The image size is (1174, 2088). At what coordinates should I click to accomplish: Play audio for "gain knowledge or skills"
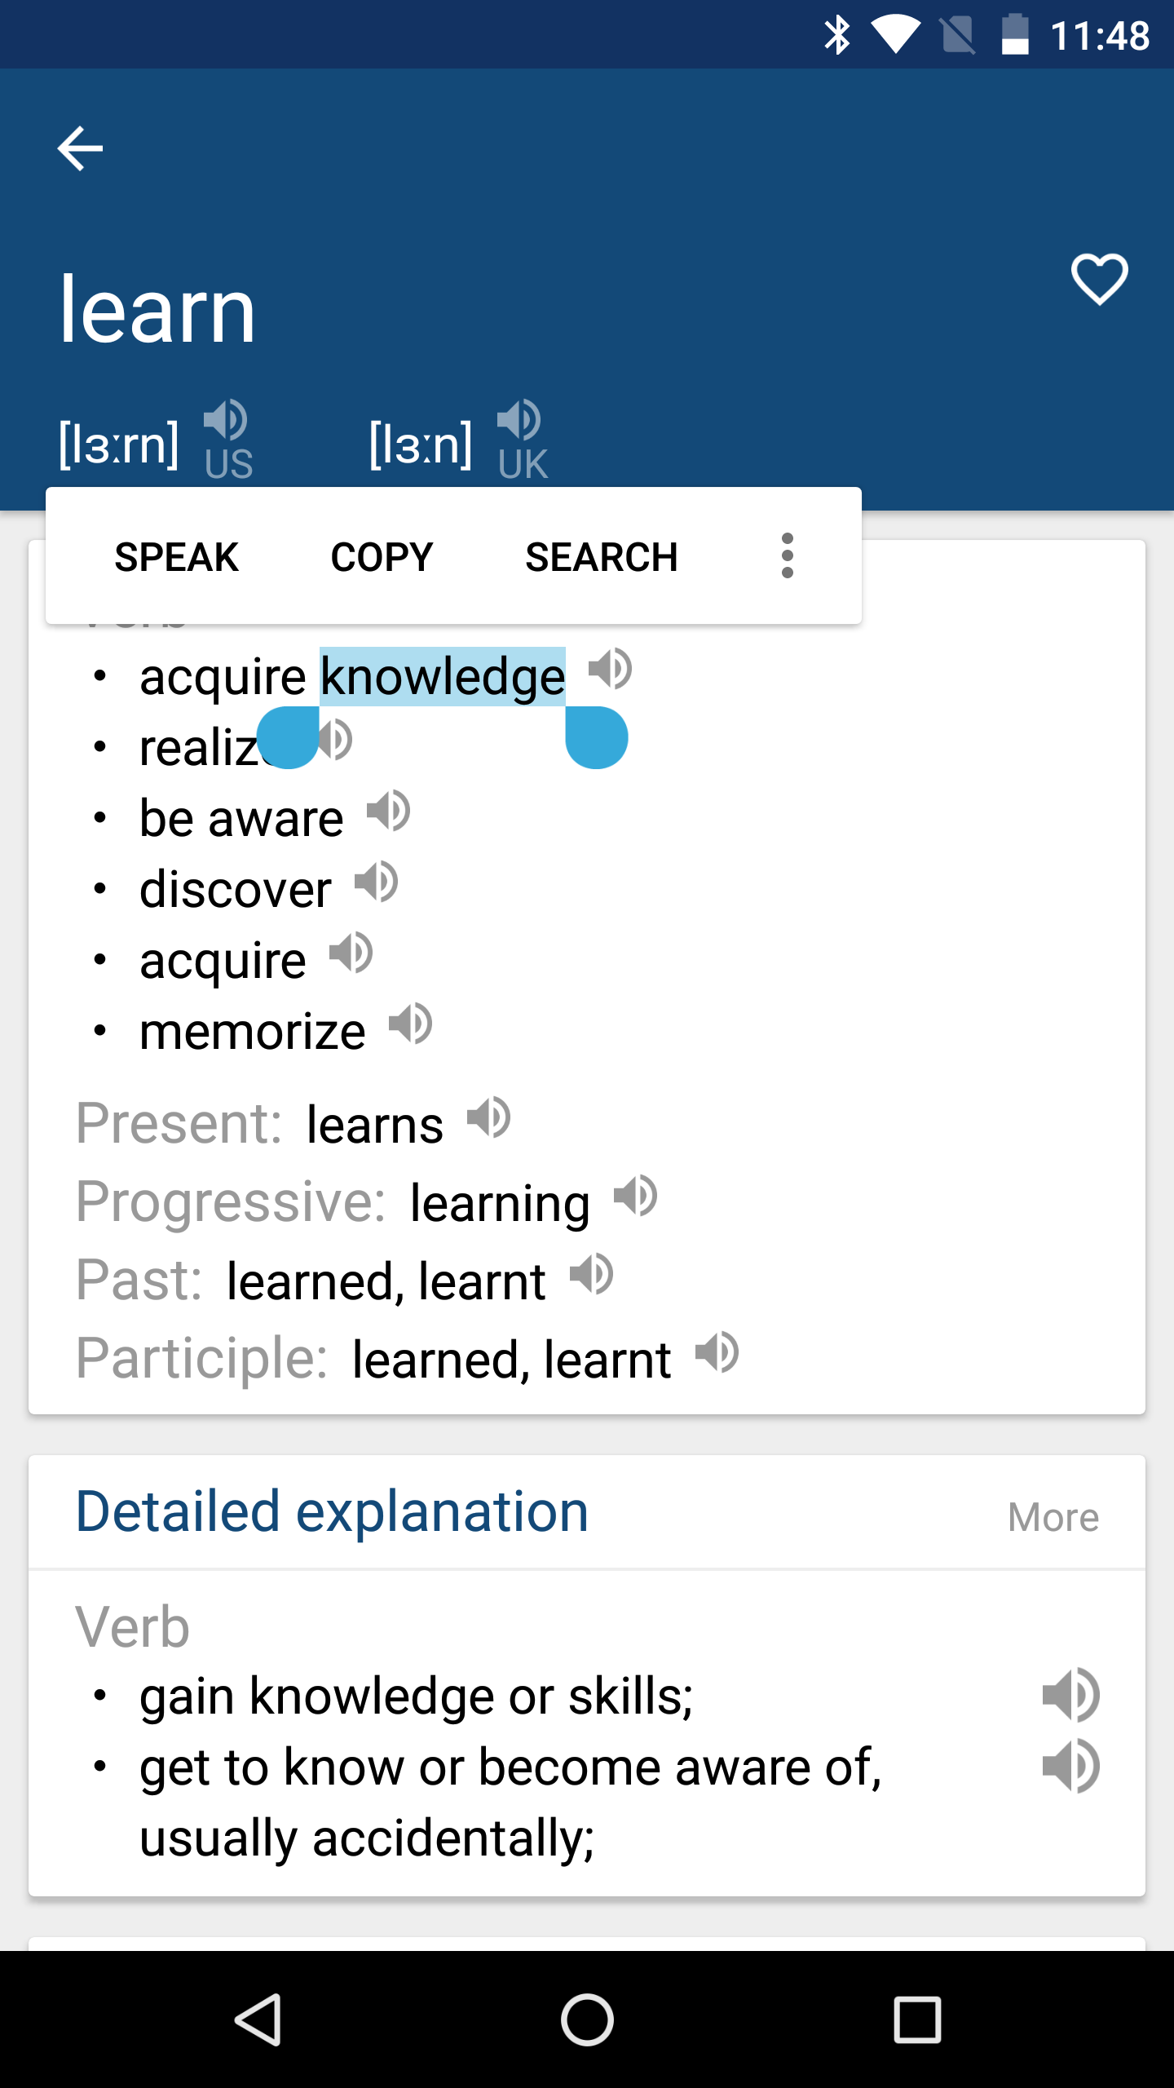point(1070,1695)
